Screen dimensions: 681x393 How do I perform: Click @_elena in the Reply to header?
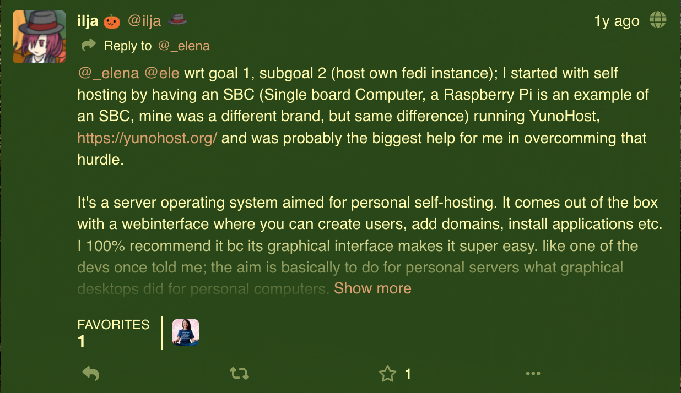click(x=184, y=46)
